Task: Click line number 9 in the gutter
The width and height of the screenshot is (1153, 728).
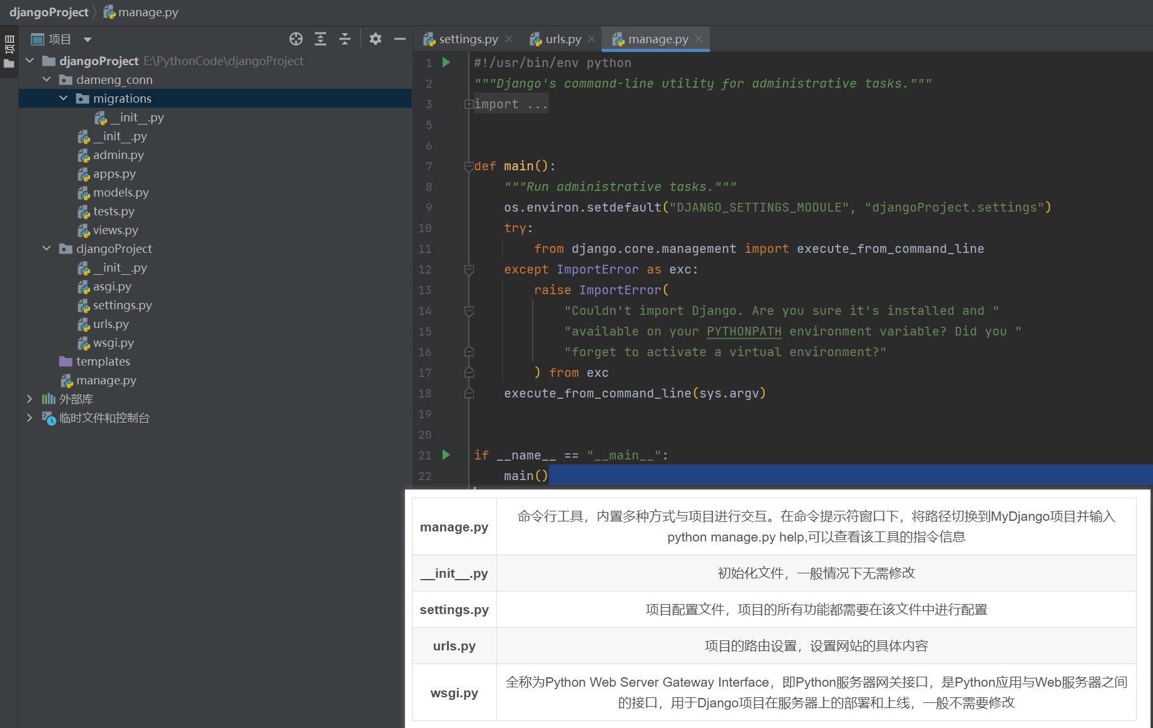Action: pos(429,207)
